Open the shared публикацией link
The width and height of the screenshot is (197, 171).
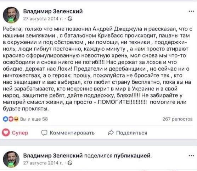click(133, 156)
